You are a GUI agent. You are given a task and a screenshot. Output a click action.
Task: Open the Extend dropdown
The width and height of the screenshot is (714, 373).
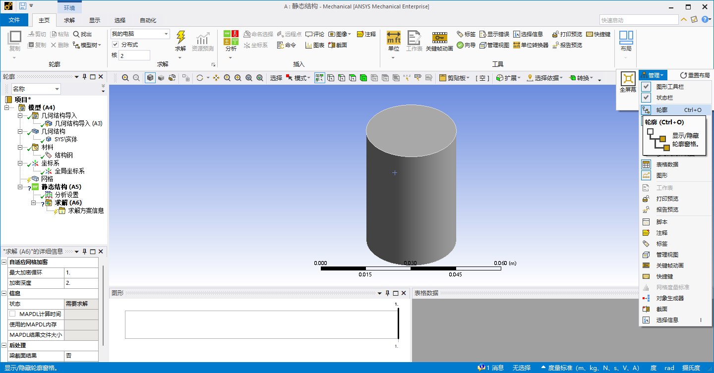[x=509, y=78]
